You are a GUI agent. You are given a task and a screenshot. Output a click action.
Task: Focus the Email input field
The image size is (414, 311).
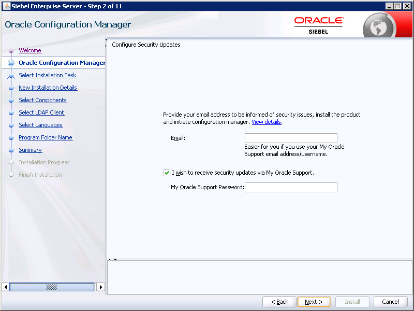[x=291, y=138]
